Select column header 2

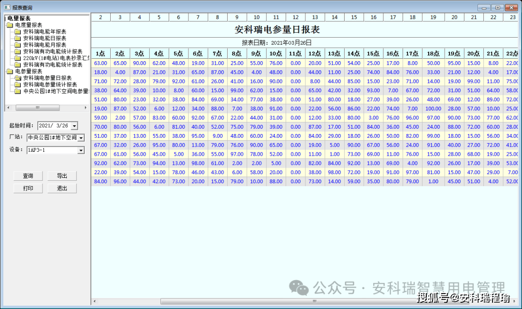point(101,17)
